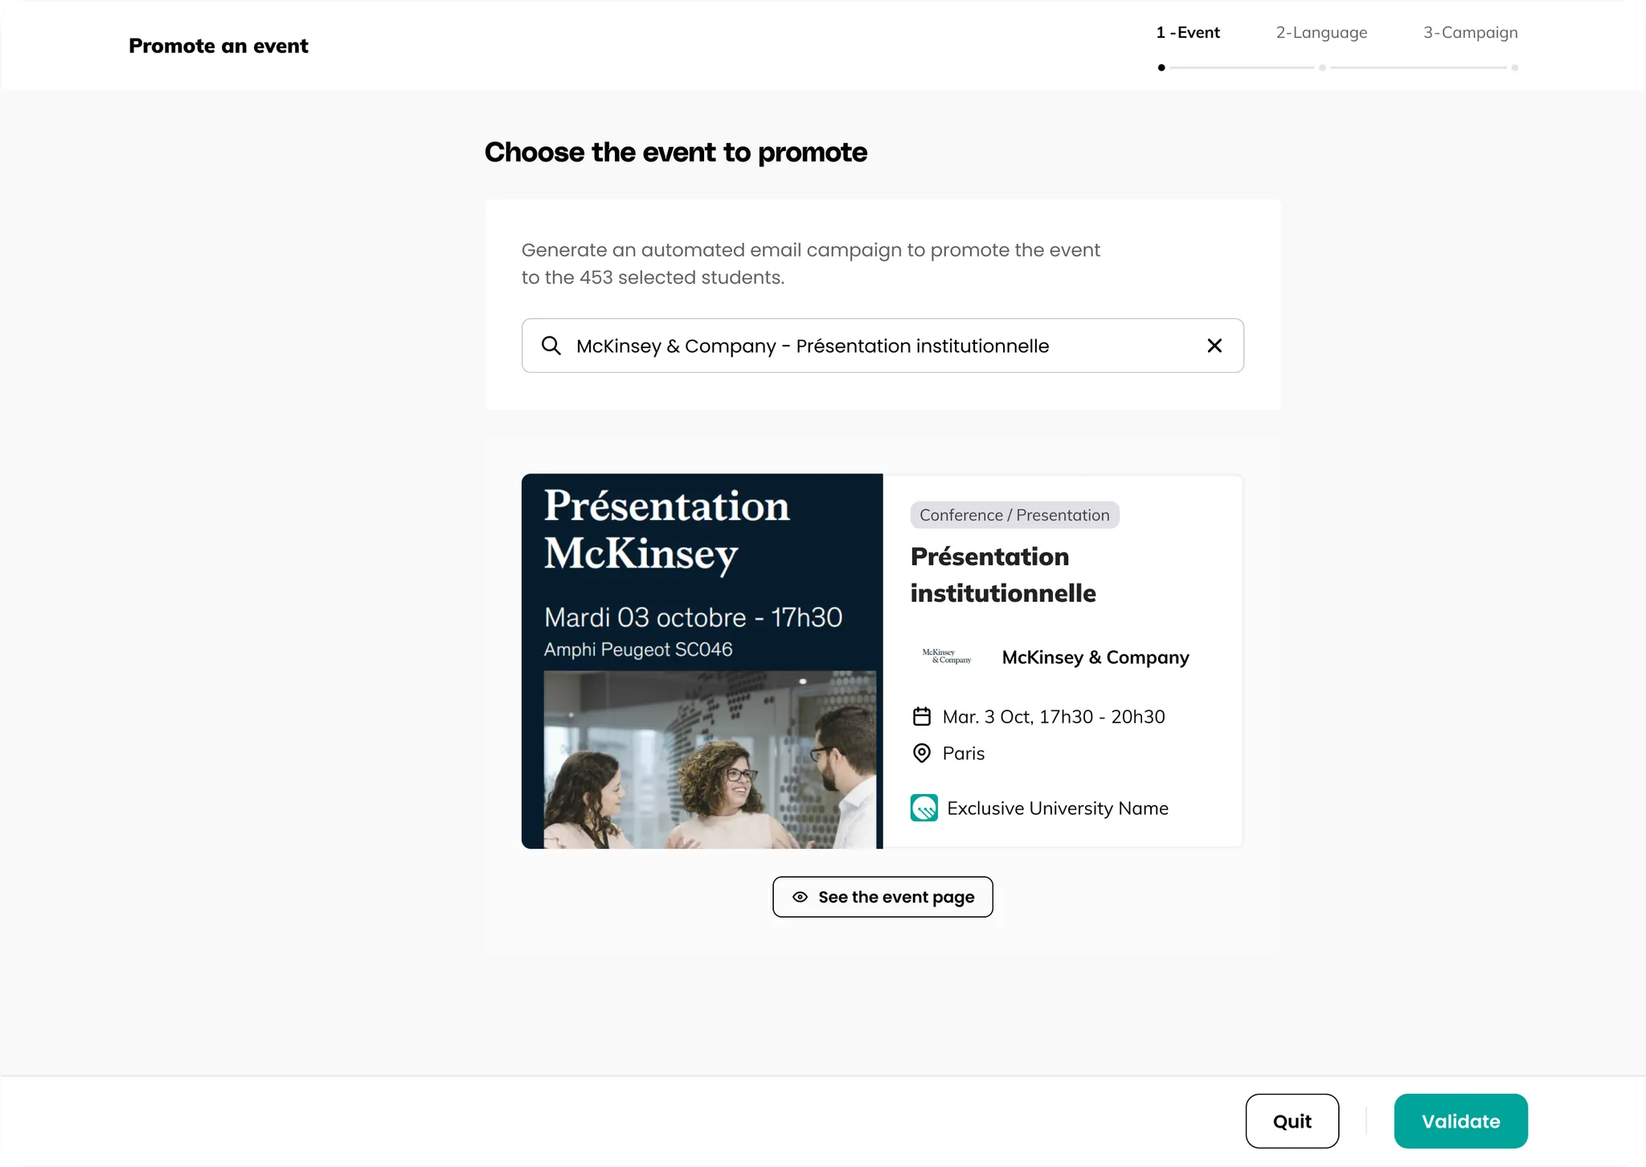Click the Conference / Presentation tag
The height and width of the screenshot is (1167, 1646).
click(x=1014, y=515)
